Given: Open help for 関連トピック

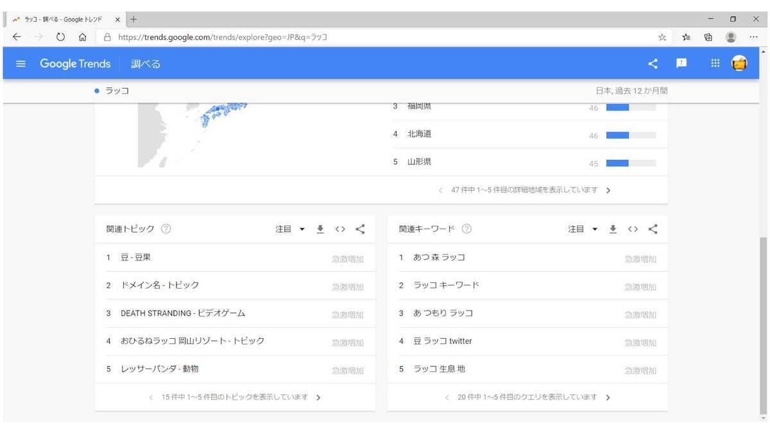Looking at the screenshot, I should pyautogui.click(x=166, y=229).
